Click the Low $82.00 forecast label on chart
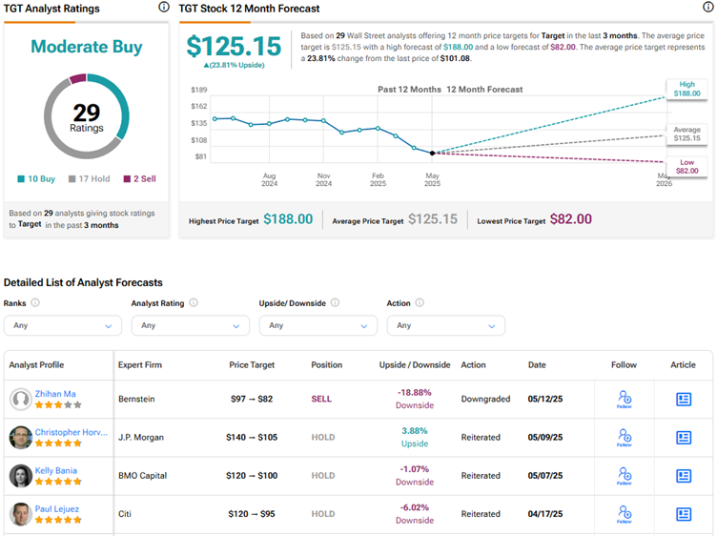This screenshot has width=717, height=536. point(686,167)
